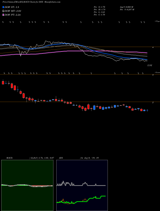Click the last candlestick on the right
Image resolution: width=160 pixels, height=211 pixels.
[147, 110]
